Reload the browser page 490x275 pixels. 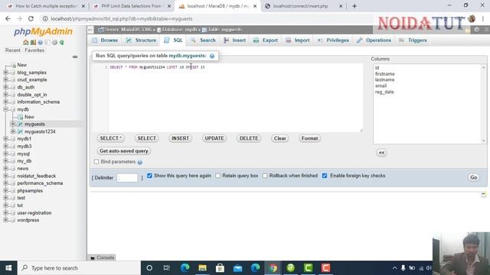point(31,18)
